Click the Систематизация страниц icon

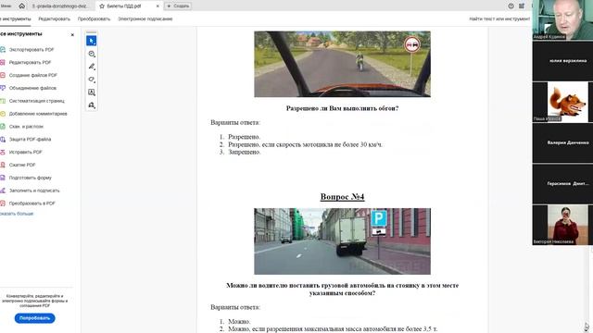click(x=3, y=101)
